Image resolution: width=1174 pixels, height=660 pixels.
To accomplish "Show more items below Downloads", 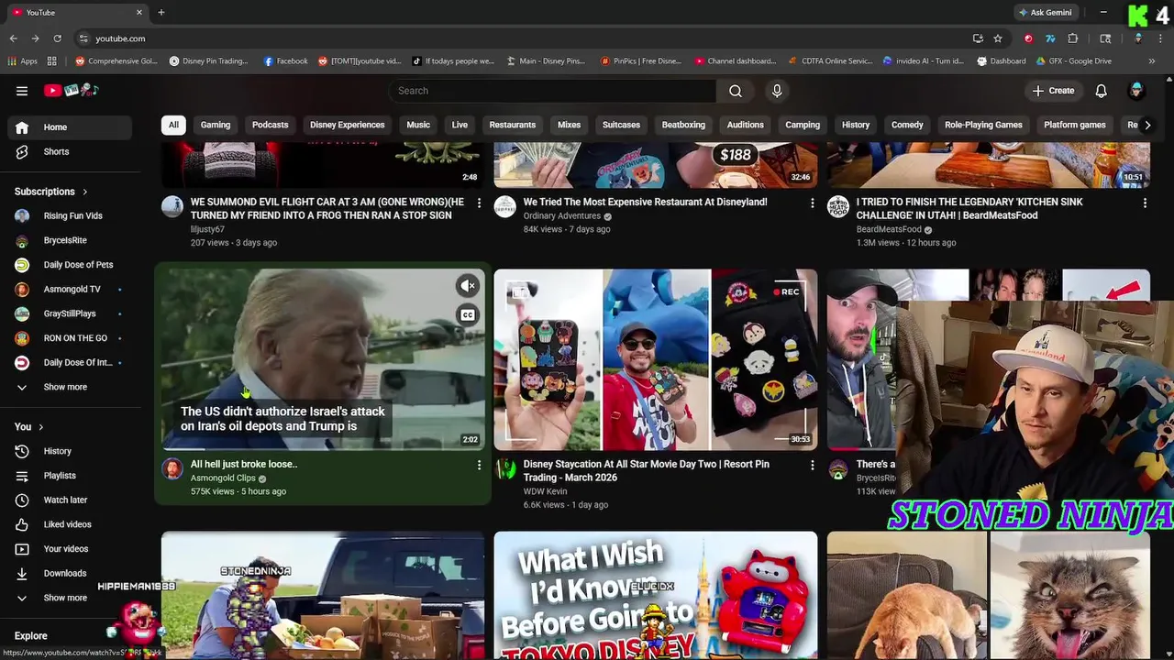I will click(70, 598).
